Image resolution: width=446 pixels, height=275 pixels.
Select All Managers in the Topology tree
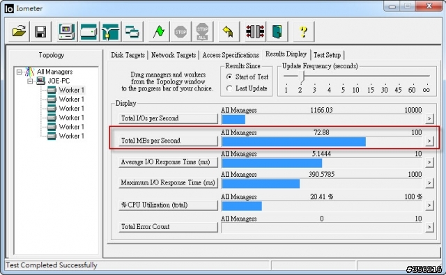coord(54,72)
